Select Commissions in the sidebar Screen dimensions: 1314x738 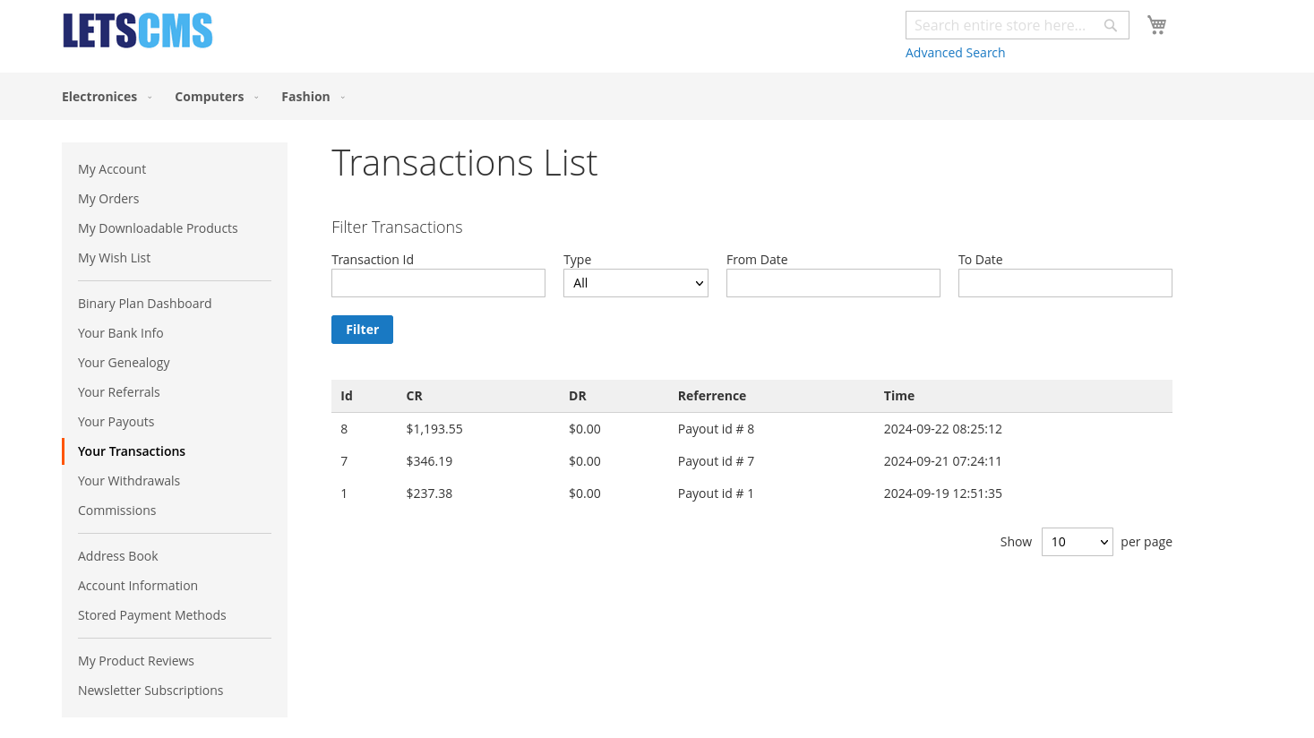116,511
